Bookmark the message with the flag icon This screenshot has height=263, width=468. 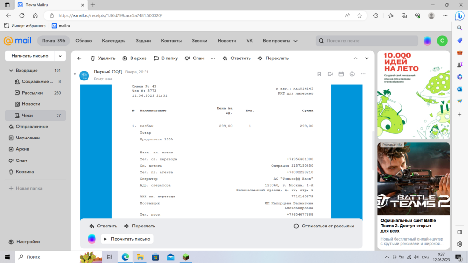[319, 74]
